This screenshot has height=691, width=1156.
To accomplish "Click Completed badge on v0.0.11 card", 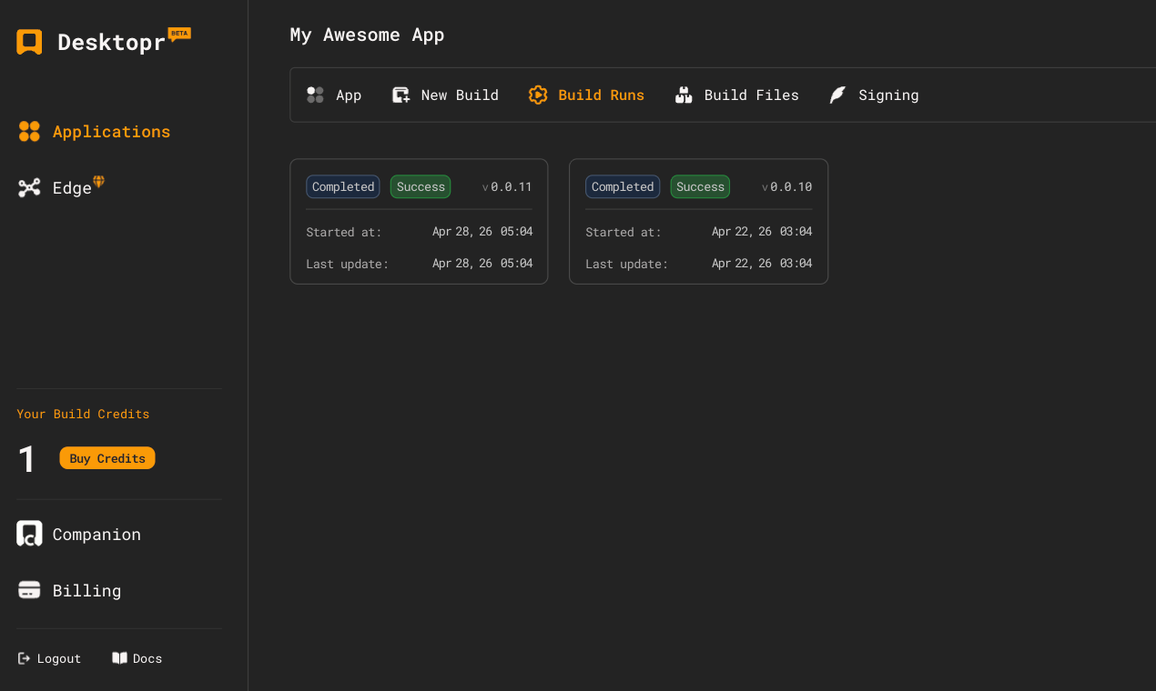I will (x=343, y=186).
